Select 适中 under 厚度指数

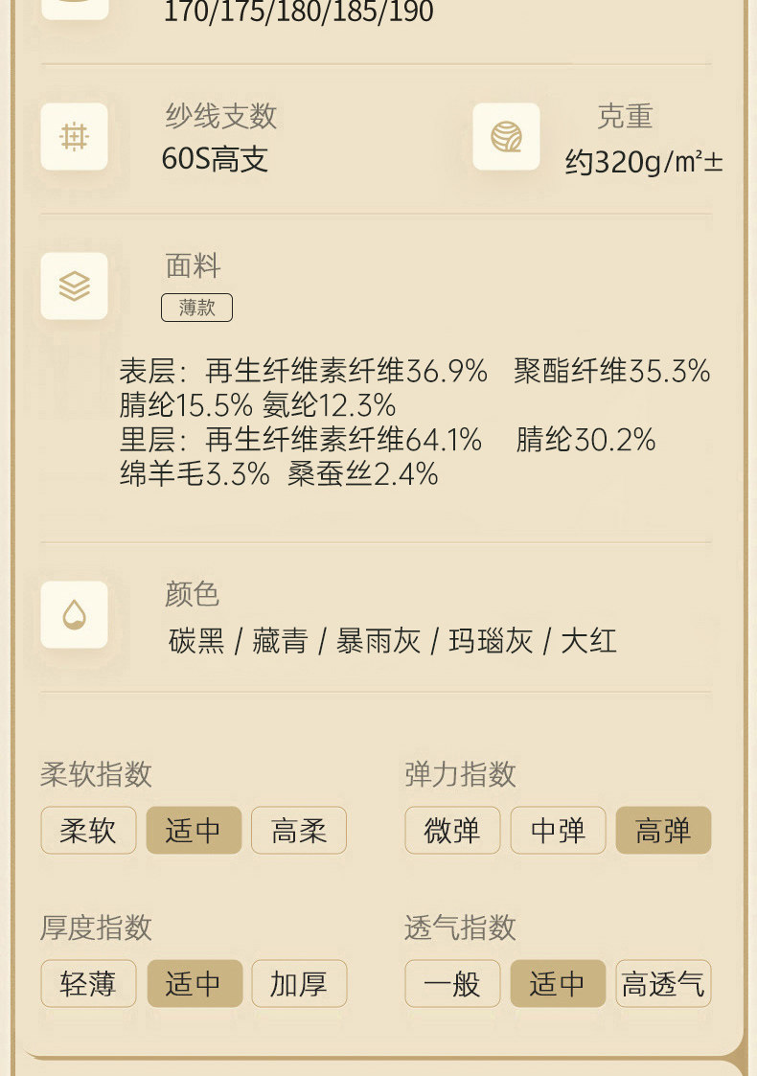[194, 984]
